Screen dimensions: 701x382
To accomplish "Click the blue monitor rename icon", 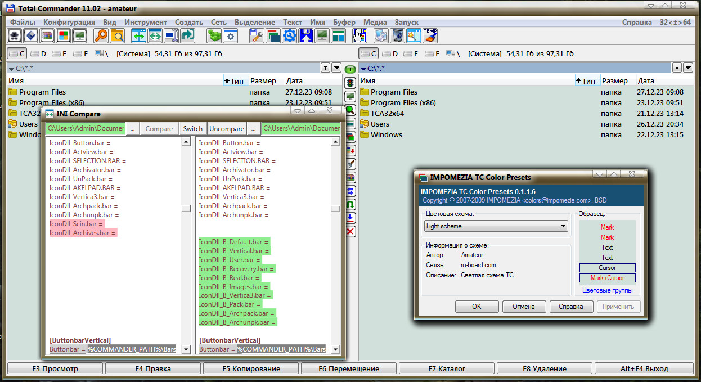I will click(171, 35).
